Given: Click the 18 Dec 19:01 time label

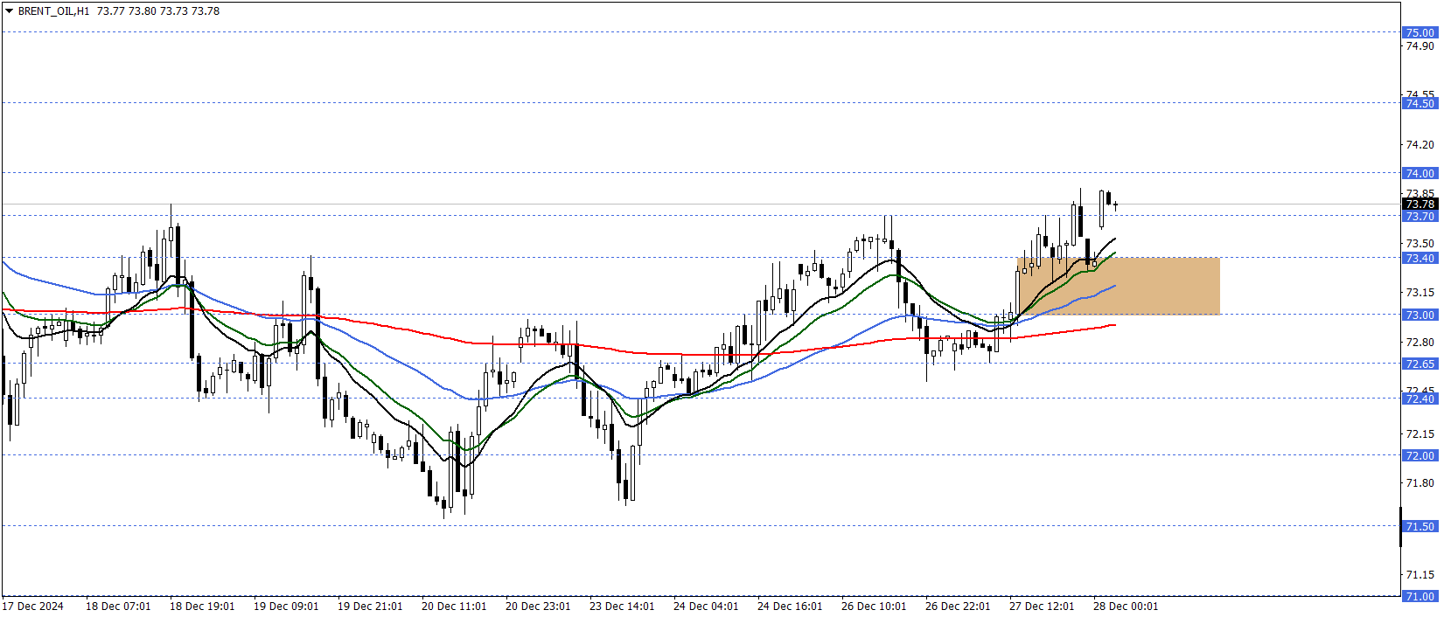Looking at the screenshot, I should pyautogui.click(x=202, y=606).
